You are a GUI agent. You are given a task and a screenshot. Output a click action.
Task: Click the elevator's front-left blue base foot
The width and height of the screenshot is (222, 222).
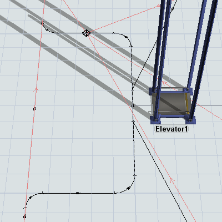coord(155,120)
